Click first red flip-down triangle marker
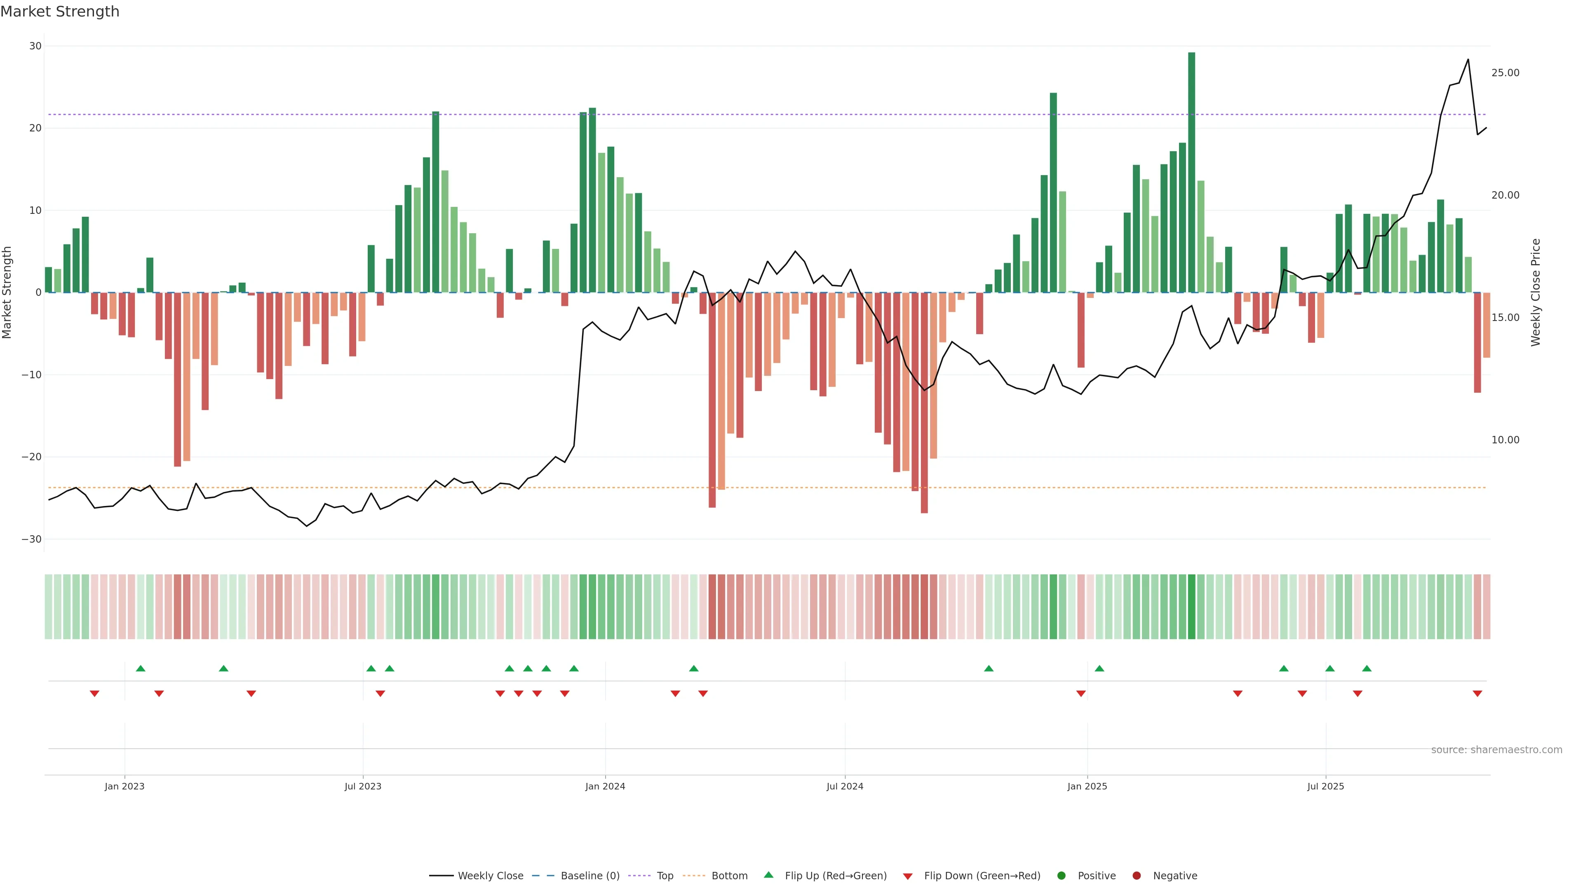Viewport: 1583px width, 890px height. click(x=95, y=693)
